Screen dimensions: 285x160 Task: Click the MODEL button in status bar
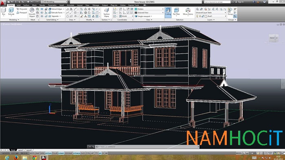(x=239, y=153)
